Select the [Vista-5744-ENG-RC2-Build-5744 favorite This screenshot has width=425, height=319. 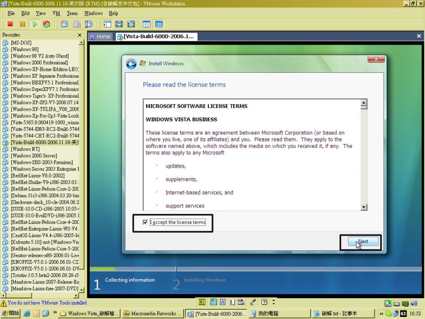(45, 129)
